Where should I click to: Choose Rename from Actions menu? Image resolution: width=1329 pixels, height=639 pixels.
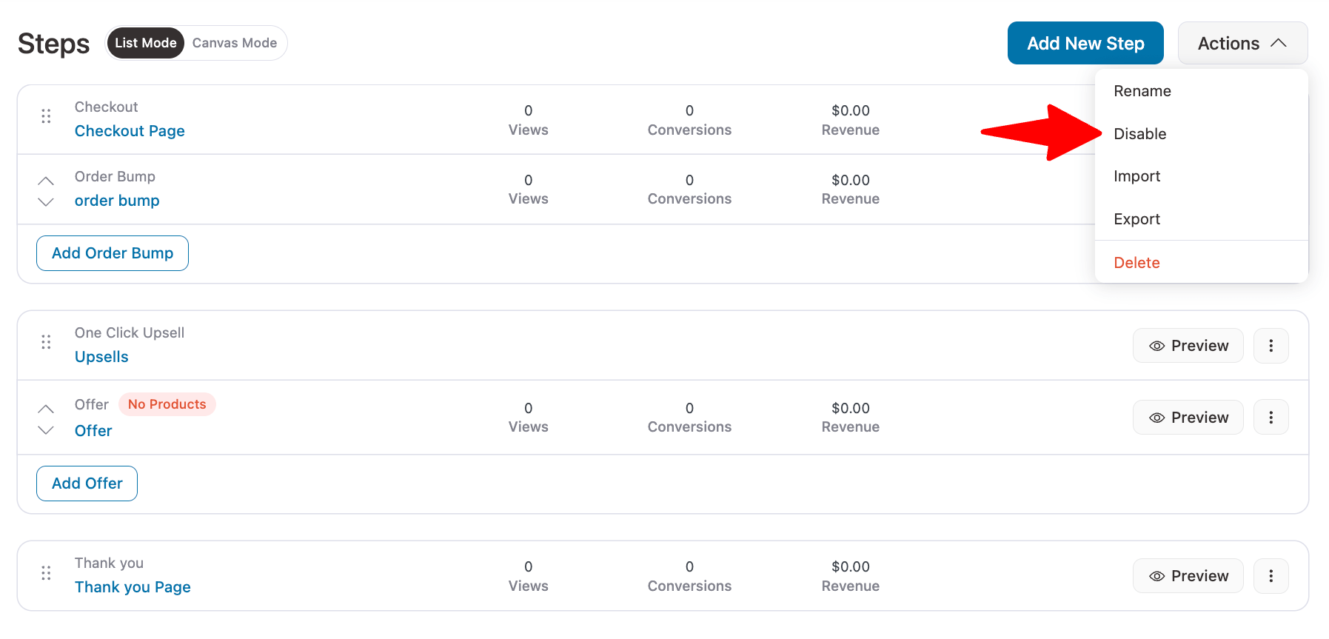[x=1142, y=91]
